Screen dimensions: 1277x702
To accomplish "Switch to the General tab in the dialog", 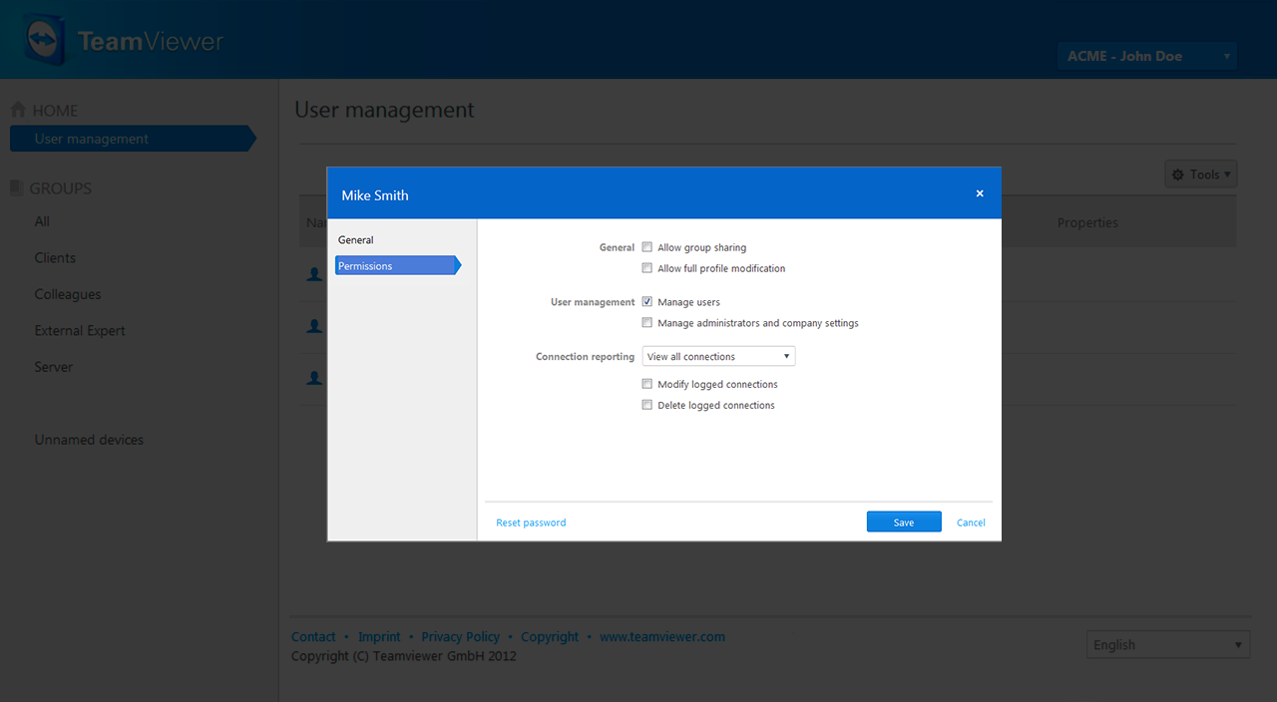I will click(x=356, y=239).
